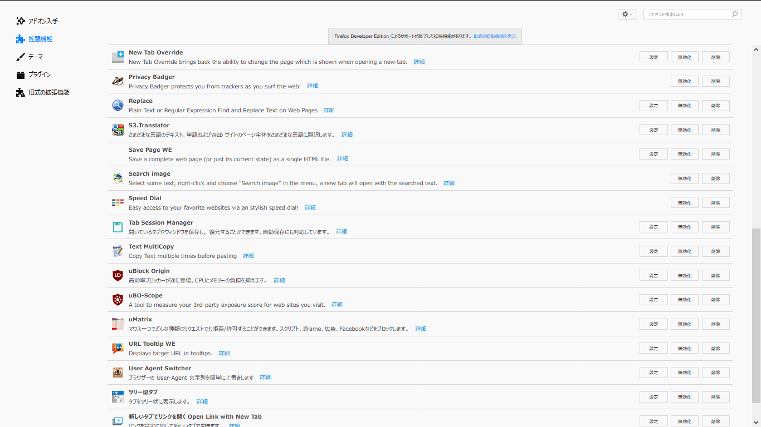Open 設定 for Open Link with New Tab

tap(653, 421)
